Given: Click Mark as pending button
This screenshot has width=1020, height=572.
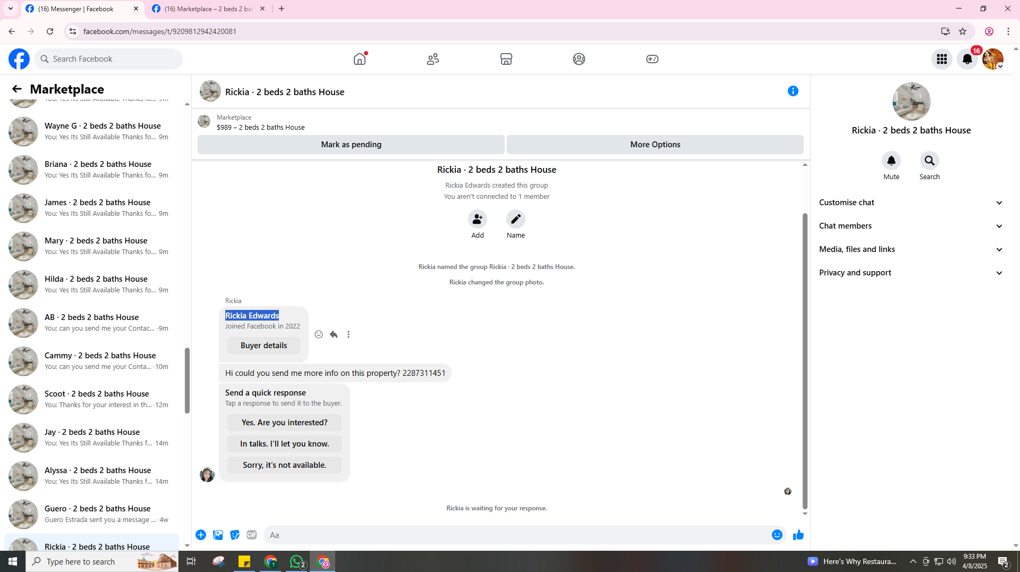Looking at the screenshot, I should click(351, 145).
